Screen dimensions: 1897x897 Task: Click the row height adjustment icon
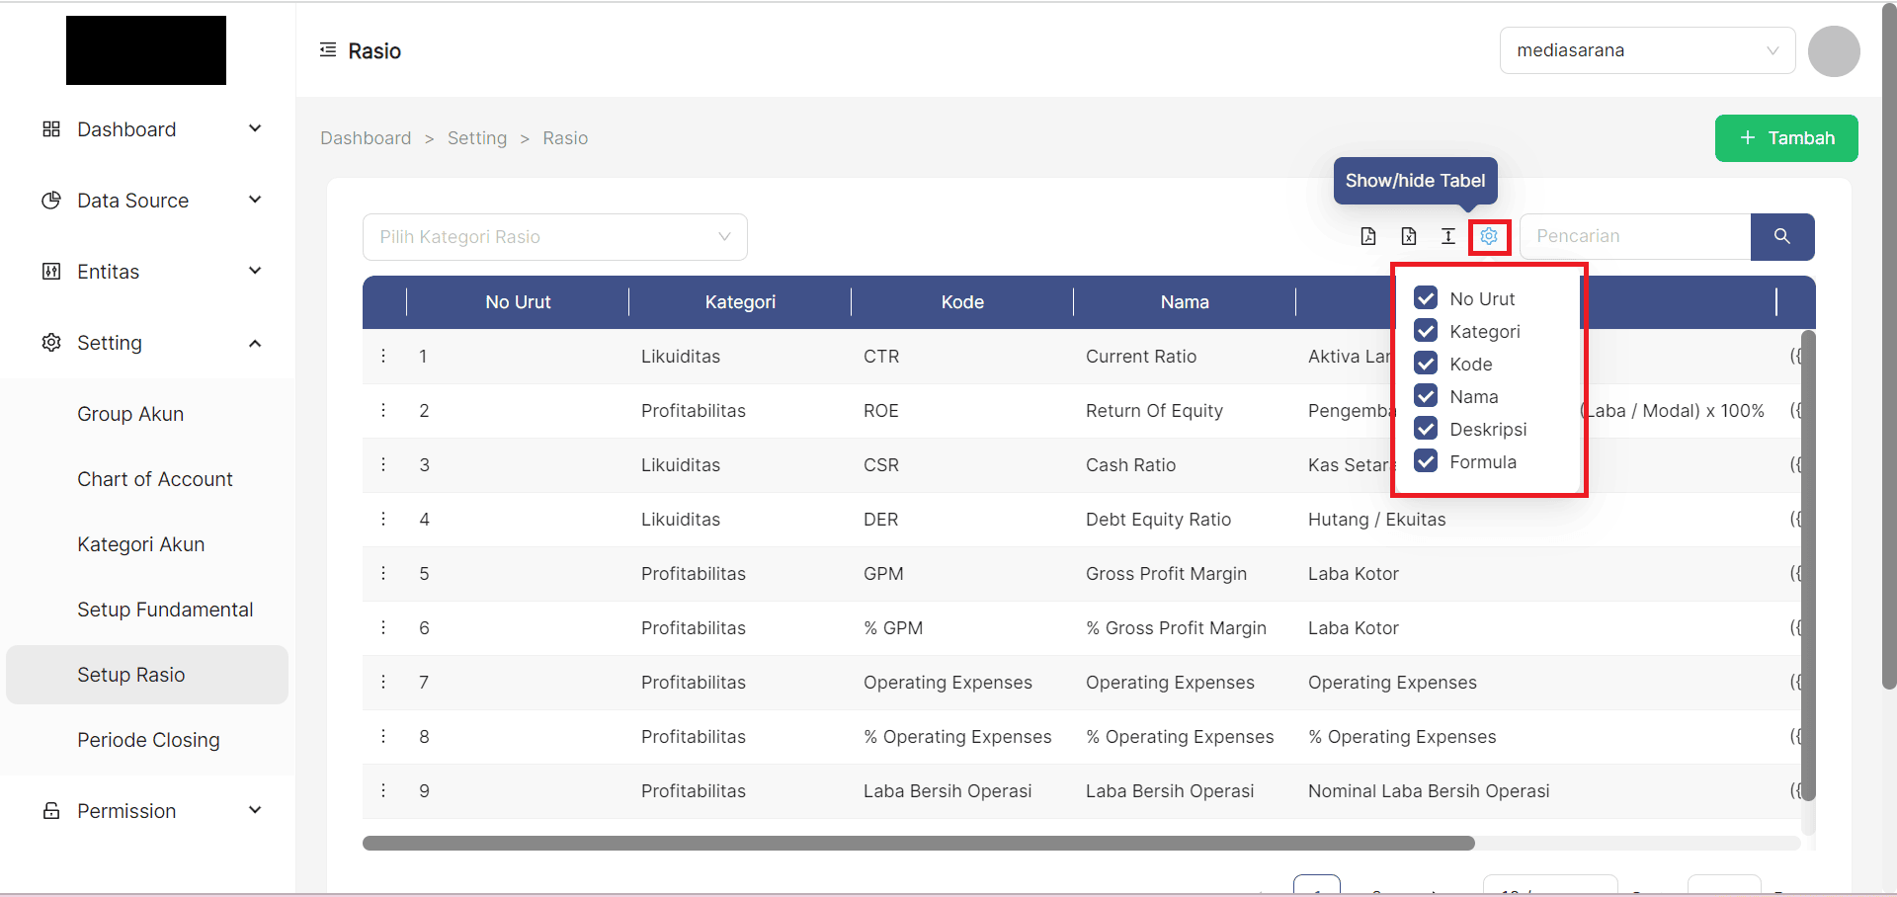click(x=1448, y=236)
